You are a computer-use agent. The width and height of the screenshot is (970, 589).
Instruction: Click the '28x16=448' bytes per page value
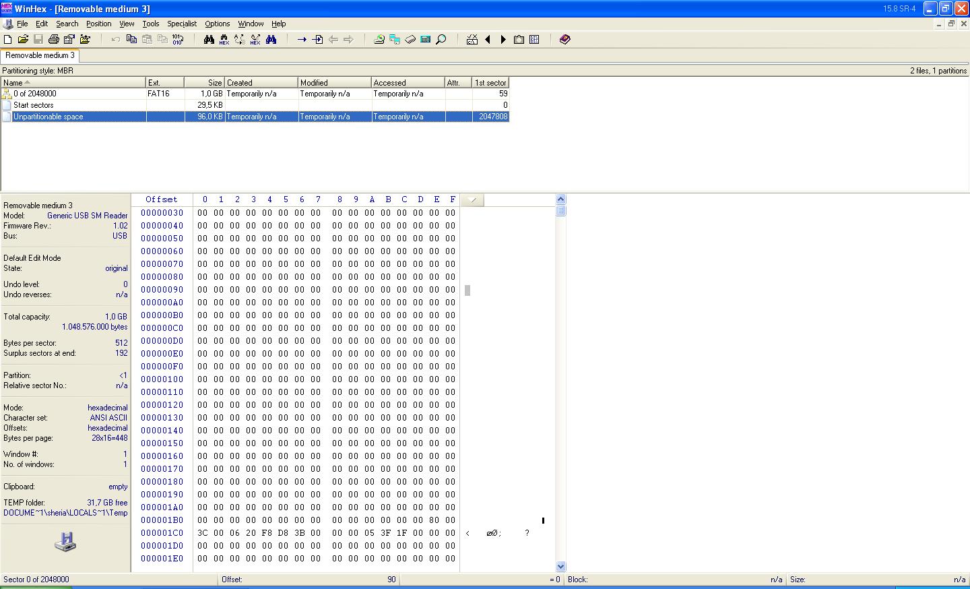(110, 439)
